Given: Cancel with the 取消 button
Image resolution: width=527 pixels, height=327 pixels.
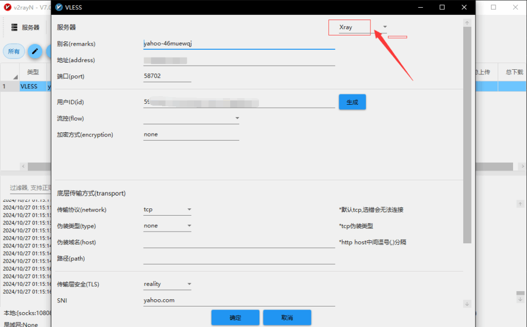Looking at the screenshot, I should (287, 317).
